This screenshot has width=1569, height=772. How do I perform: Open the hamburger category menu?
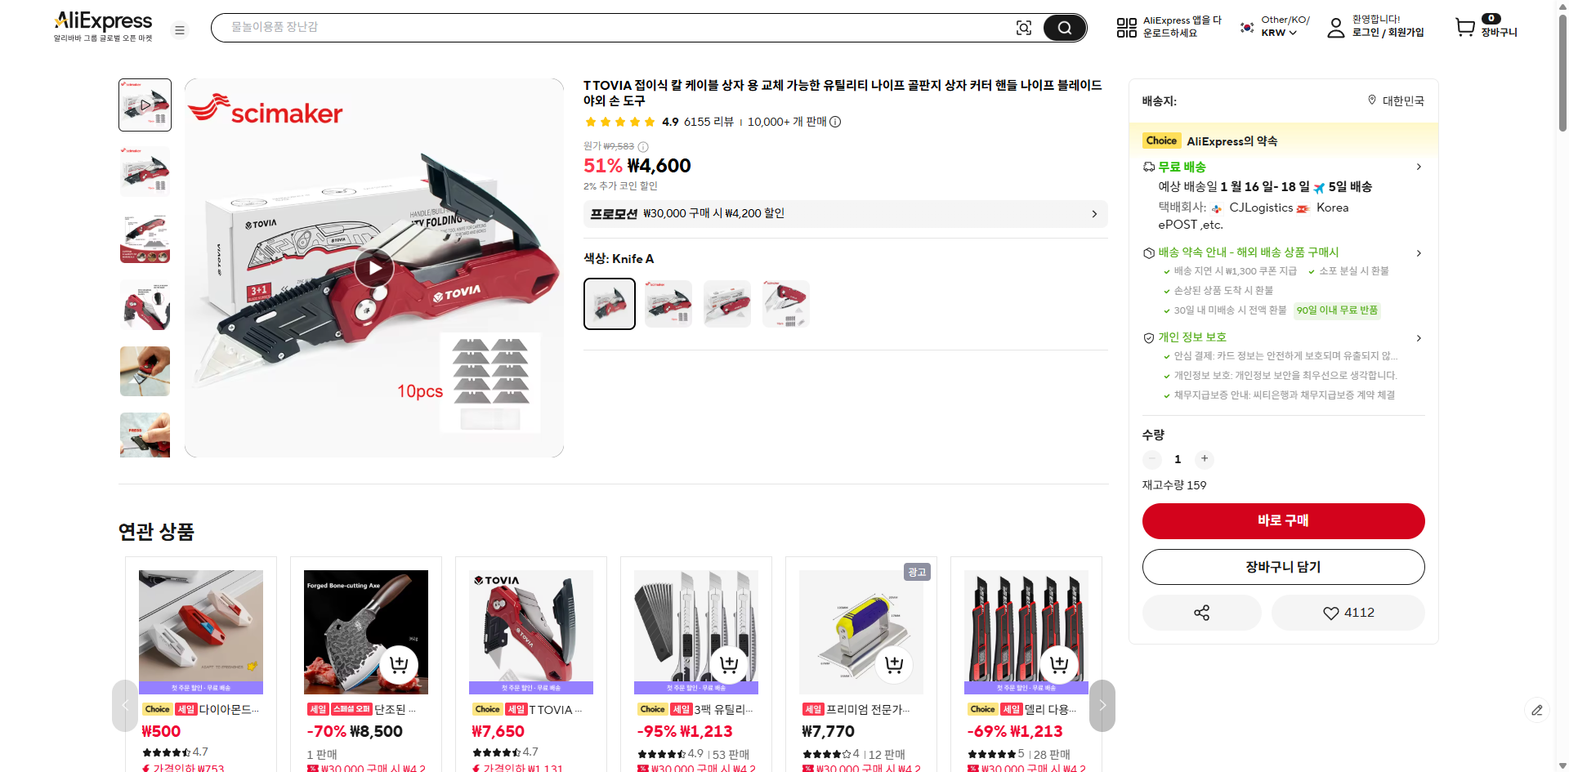tap(180, 30)
